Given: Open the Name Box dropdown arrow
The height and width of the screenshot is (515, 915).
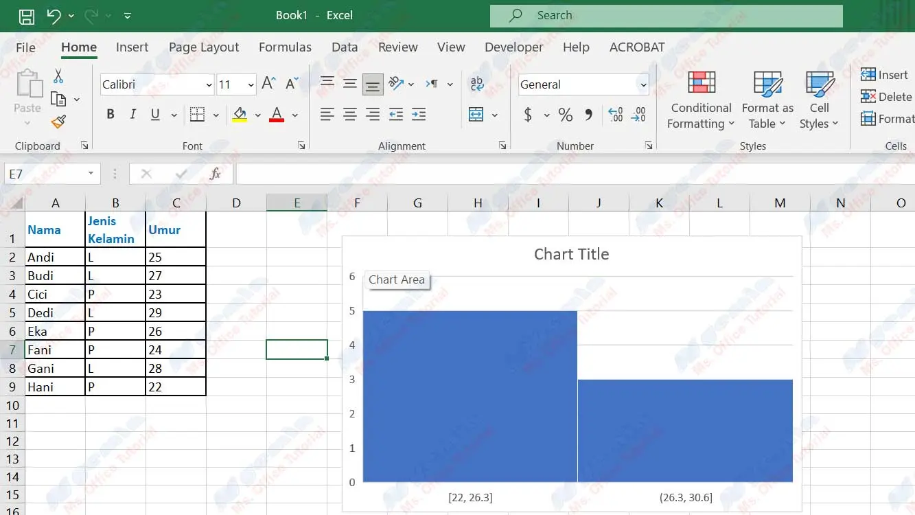Looking at the screenshot, I should (x=91, y=174).
